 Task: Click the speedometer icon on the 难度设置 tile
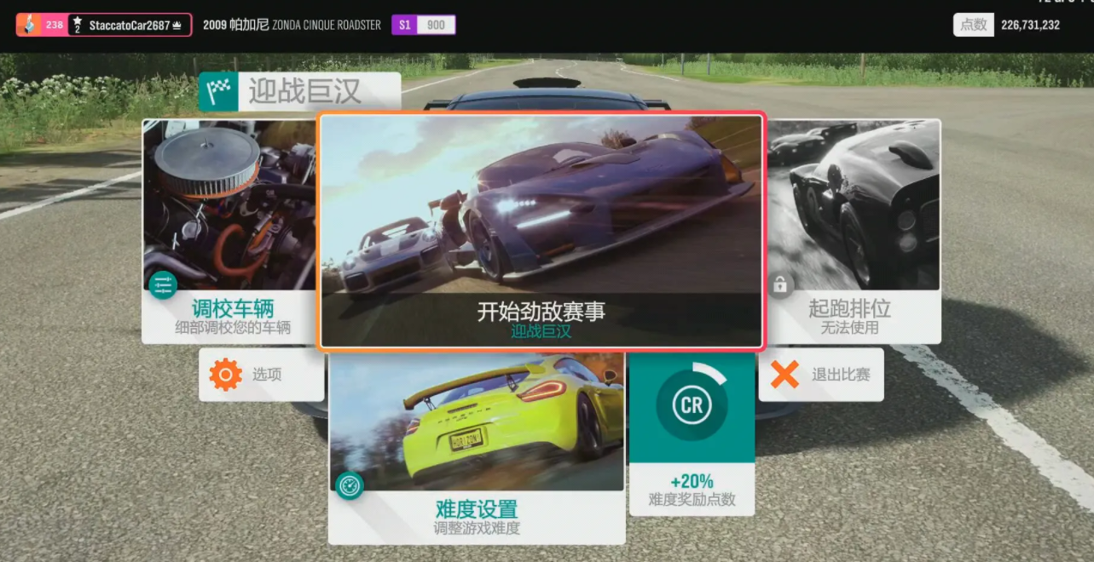pyautogui.click(x=350, y=485)
